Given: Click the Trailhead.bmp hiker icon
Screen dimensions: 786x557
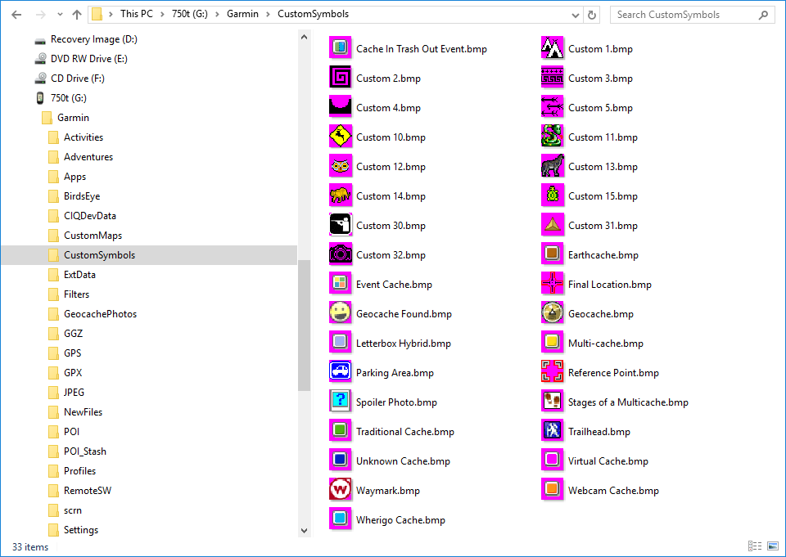Looking at the screenshot, I should [x=553, y=431].
